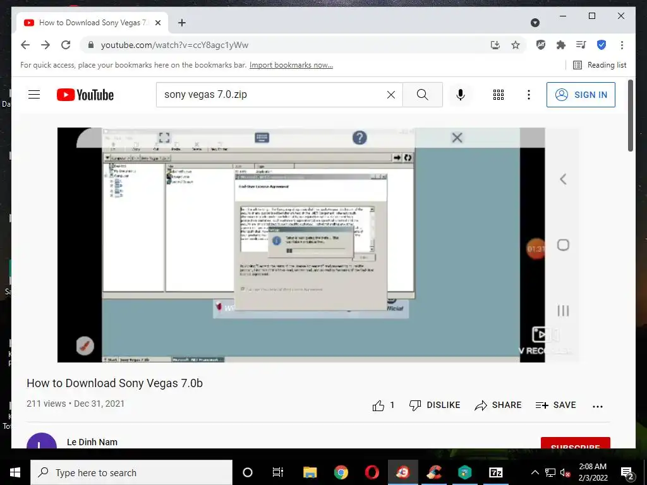647x485 pixels.
Task: Search by voice with the microphone
Action: (x=461, y=95)
